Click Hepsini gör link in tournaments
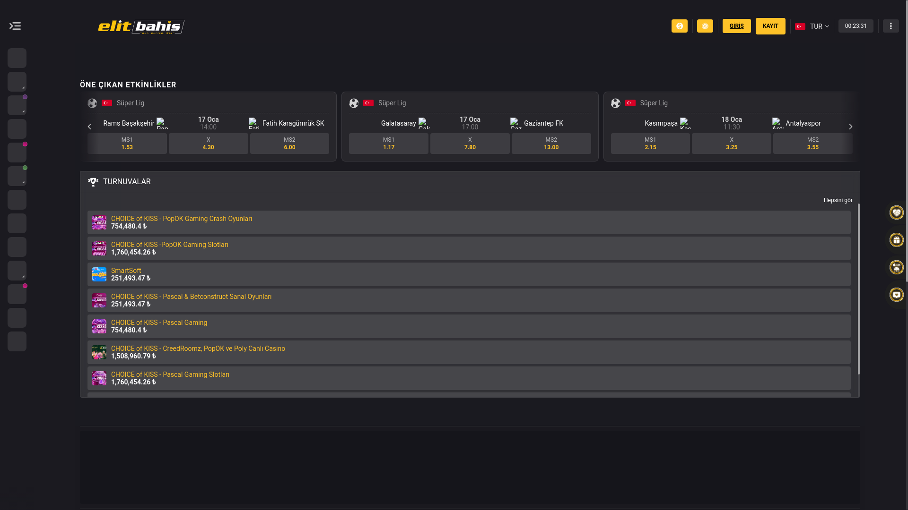Image resolution: width=908 pixels, height=510 pixels. click(838, 200)
